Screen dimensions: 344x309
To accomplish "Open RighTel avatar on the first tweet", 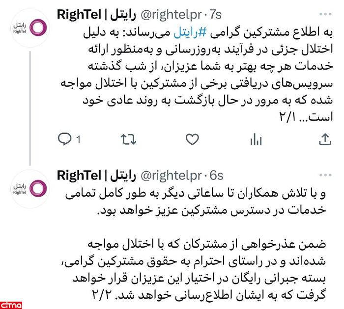I will [30, 28].
